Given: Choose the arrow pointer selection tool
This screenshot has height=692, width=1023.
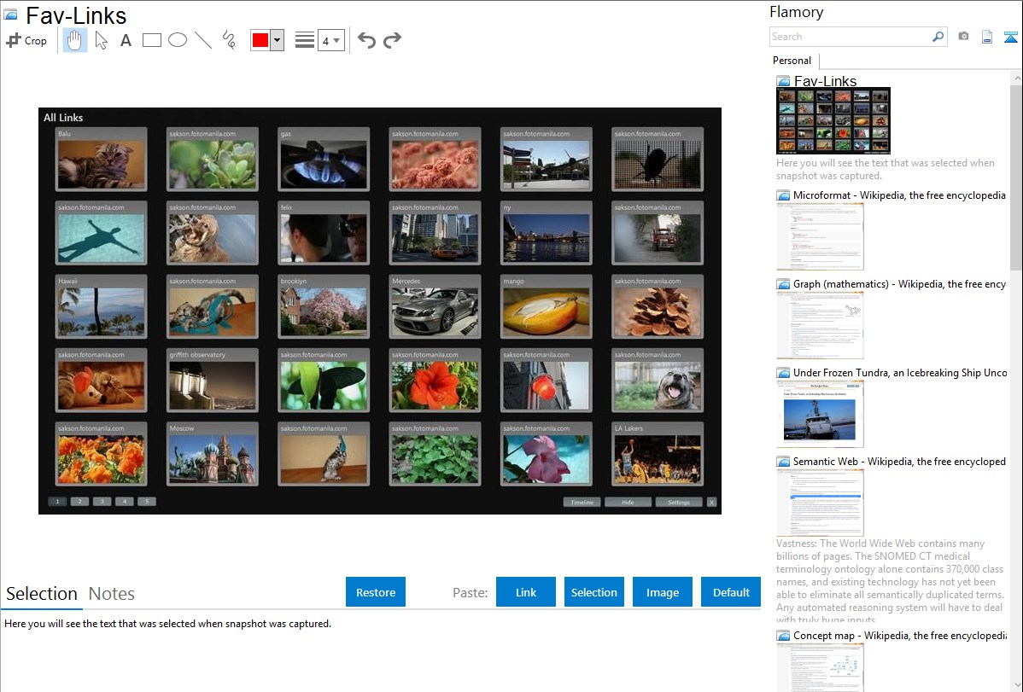Looking at the screenshot, I should pos(101,40).
